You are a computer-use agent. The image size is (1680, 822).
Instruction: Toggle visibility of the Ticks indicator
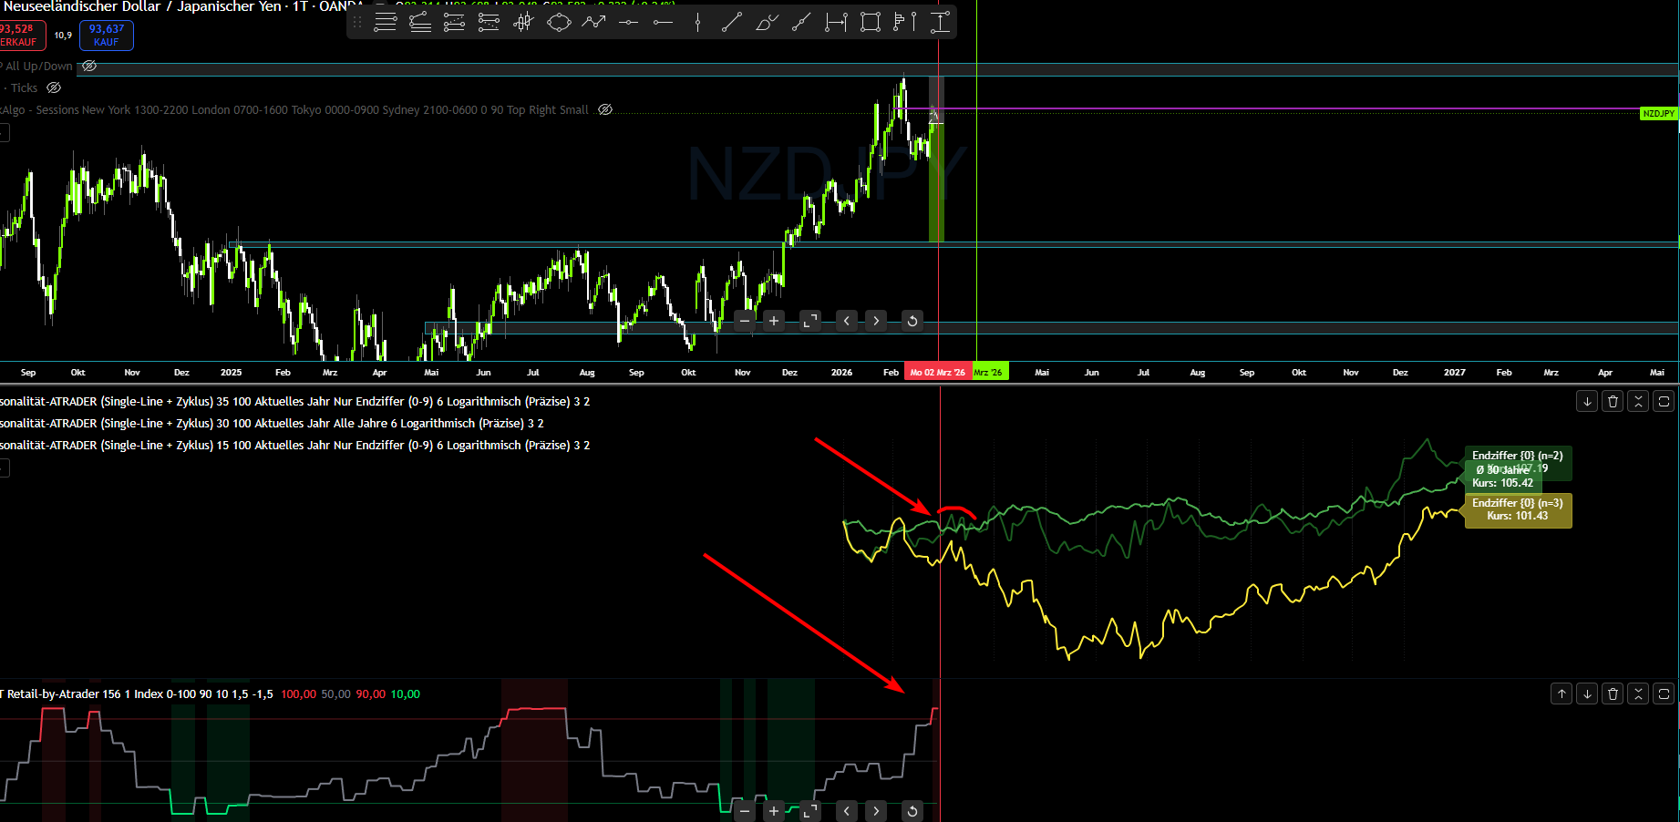53,87
